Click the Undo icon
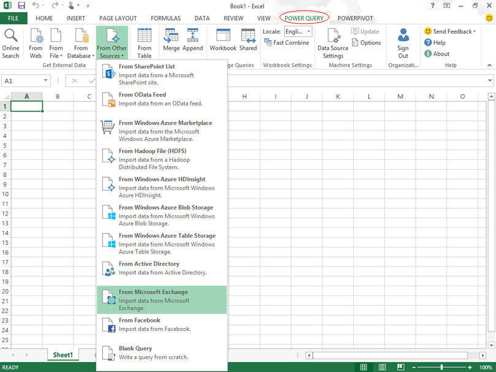Viewport: 496px width, 372px height. point(36,6)
